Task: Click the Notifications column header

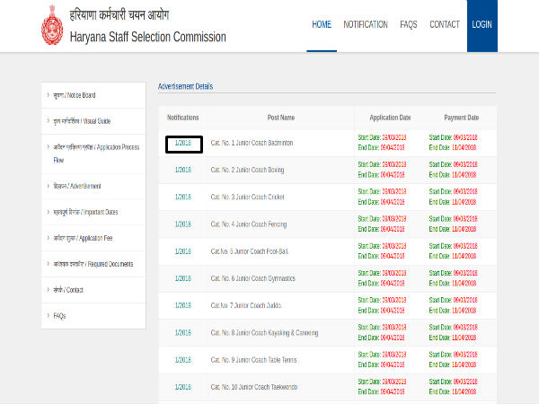Action: [183, 118]
